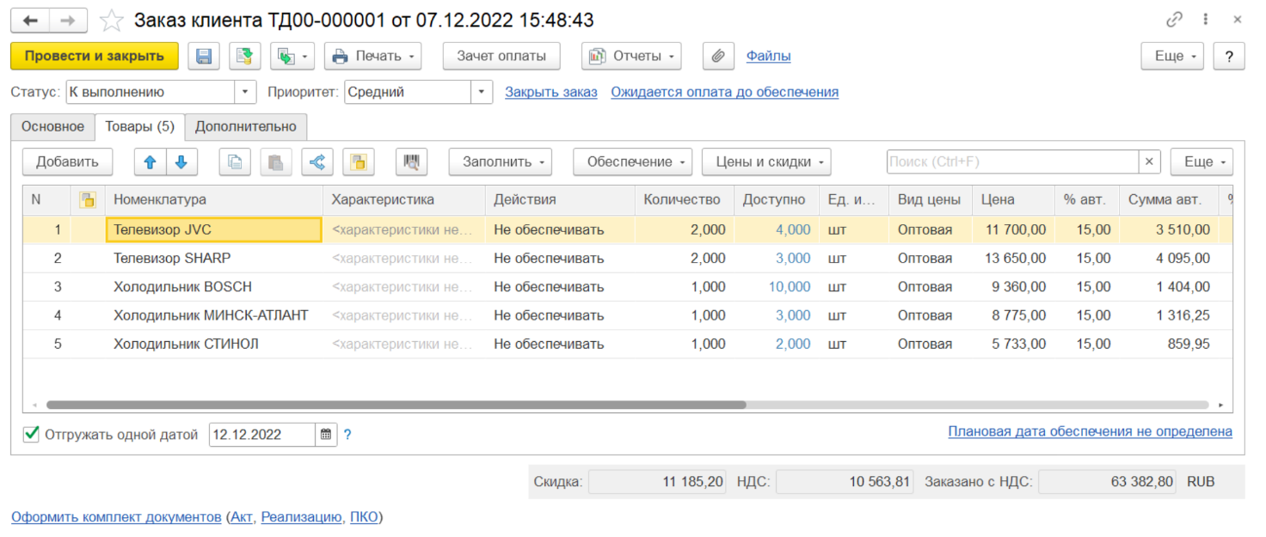Copy link to this document icon
Image resolution: width=1266 pixels, height=537 pixels.
coord(1174,20)
